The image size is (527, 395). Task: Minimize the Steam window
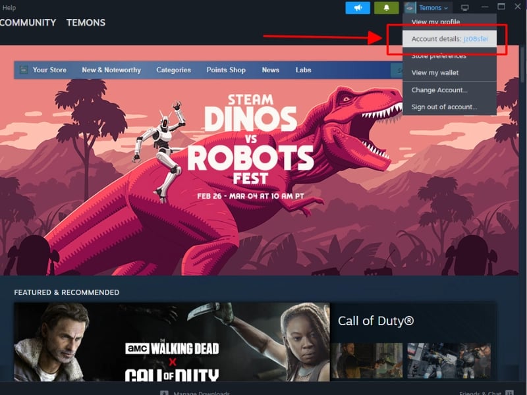click(x=485, y=7)
